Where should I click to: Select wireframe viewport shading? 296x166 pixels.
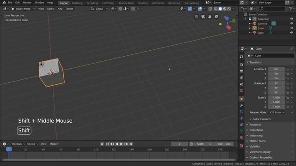[x=216, y=9]
